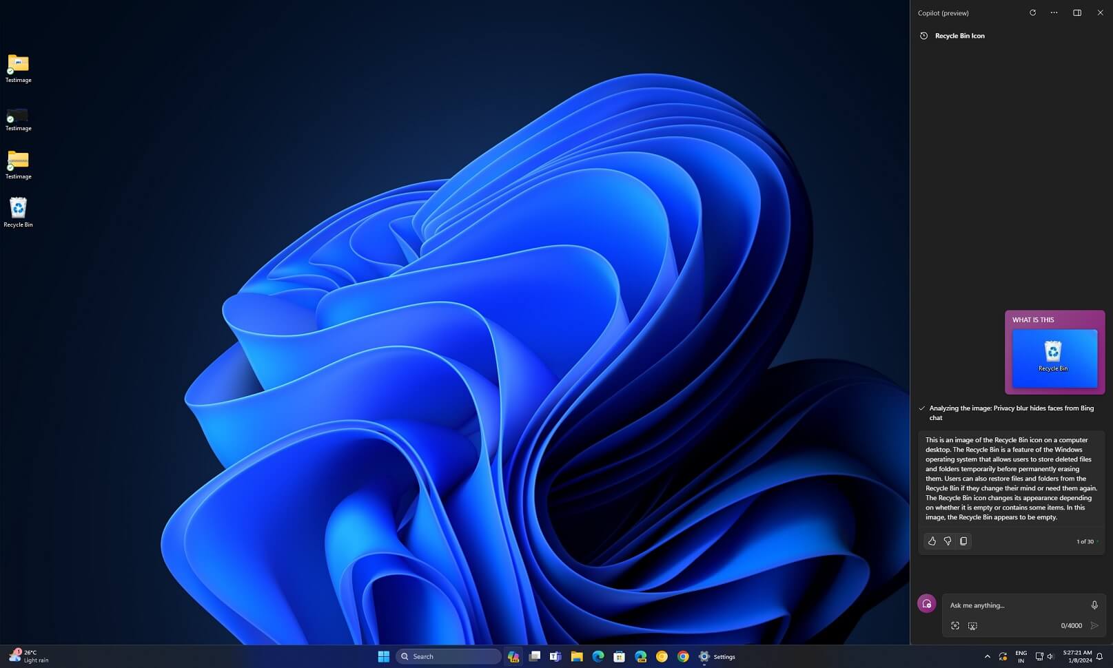This screenshot has width=1113, height=668.
Task: Switch input language via the ENG indicator
Action: click(1021, 656)
